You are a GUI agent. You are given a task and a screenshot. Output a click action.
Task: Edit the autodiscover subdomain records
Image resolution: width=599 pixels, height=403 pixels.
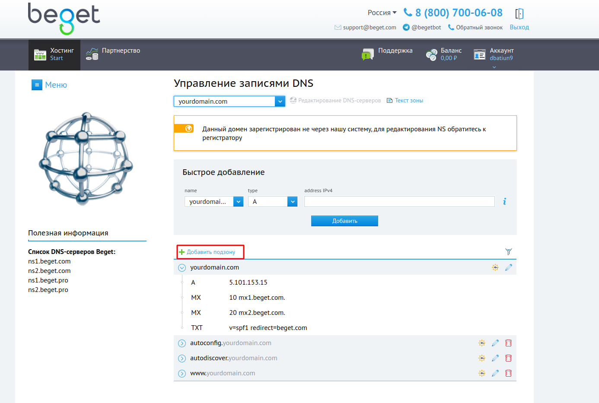tap(495, 358)
